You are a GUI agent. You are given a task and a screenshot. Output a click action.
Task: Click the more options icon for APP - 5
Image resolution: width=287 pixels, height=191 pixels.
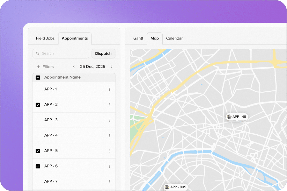point(110,151)
